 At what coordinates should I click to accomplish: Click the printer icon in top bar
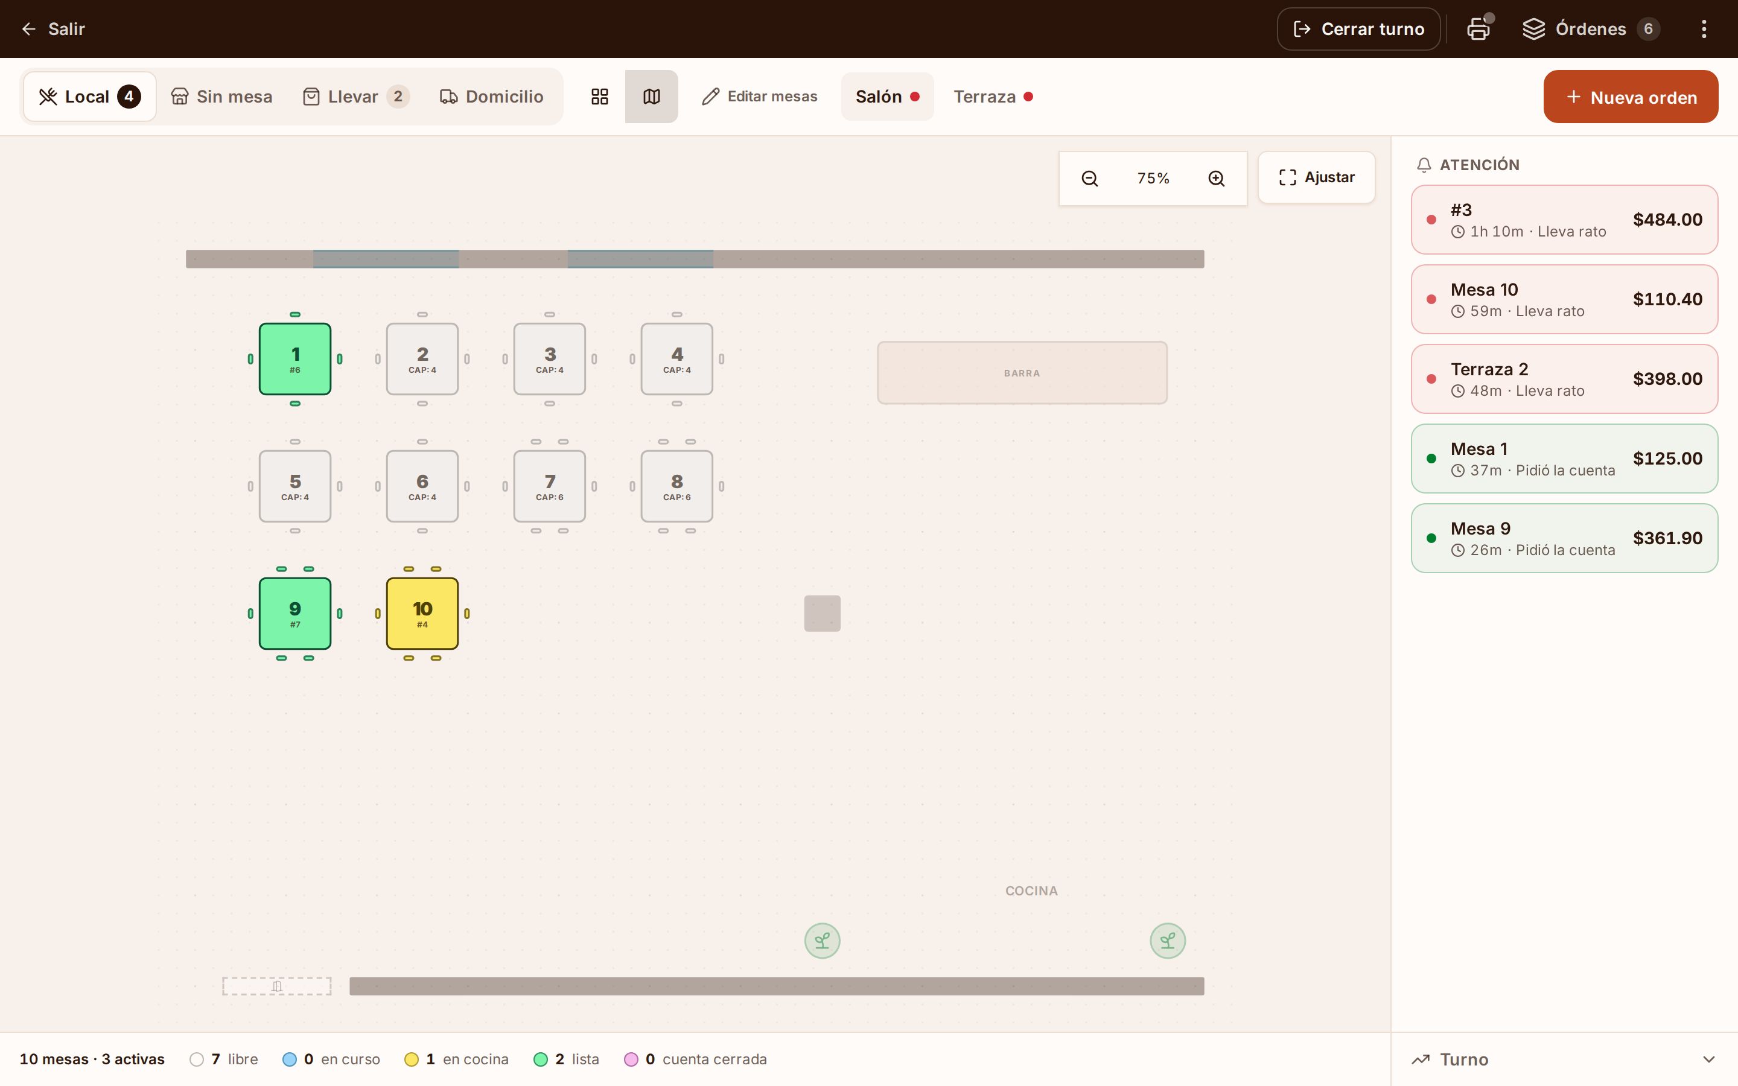coord(1478,29)
